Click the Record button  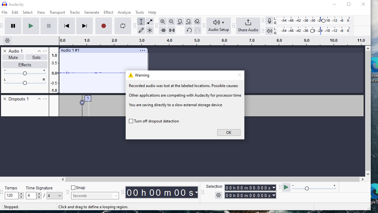103,26
